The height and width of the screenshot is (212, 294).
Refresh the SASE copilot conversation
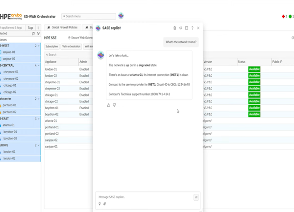click(x=180, y=28)
